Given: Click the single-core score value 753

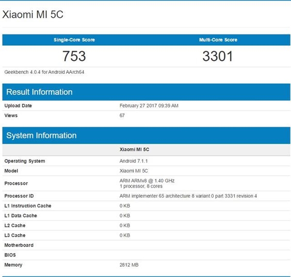Looking at the screenshot, I should coord(74,56).
